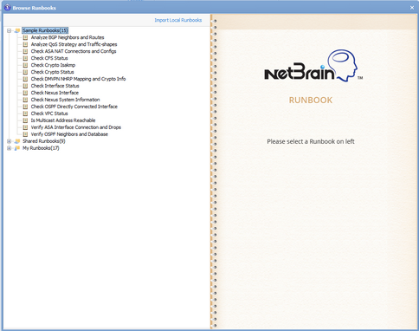Click runbook icon beside Is Multicast Address Reachable

pyautogui.click(x=25, y=120)
